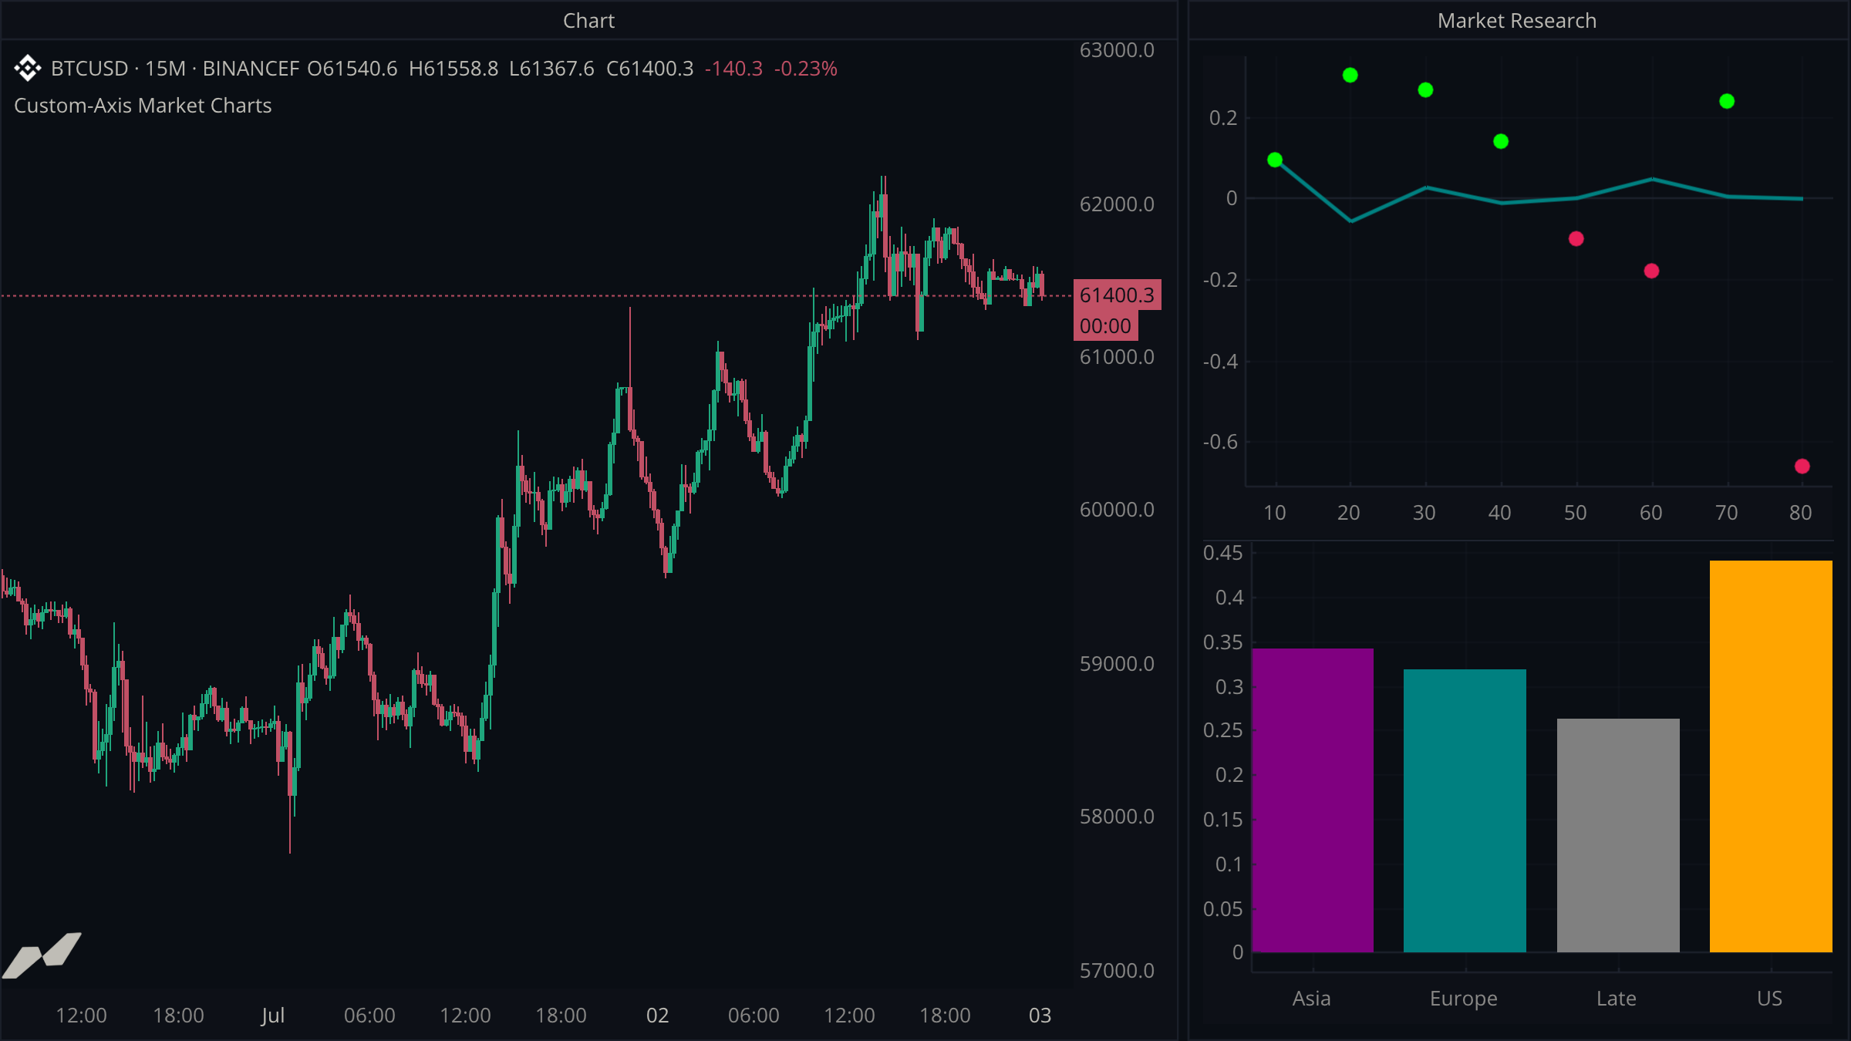Click the red scatter dot at x=80
This screenshot has height=1041, width=1851.
[x=1802, y=466]
